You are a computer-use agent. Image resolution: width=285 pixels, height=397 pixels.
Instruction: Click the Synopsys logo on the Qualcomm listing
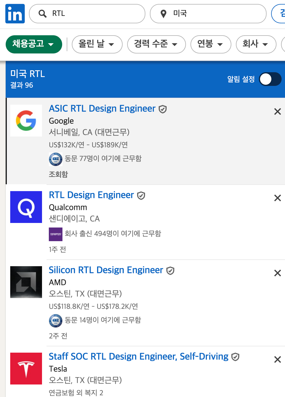(56, 234)
